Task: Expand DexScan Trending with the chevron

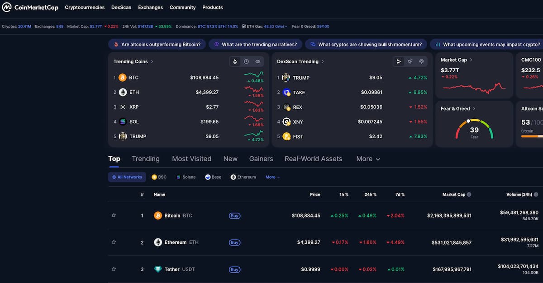Action: coord(323,61)
